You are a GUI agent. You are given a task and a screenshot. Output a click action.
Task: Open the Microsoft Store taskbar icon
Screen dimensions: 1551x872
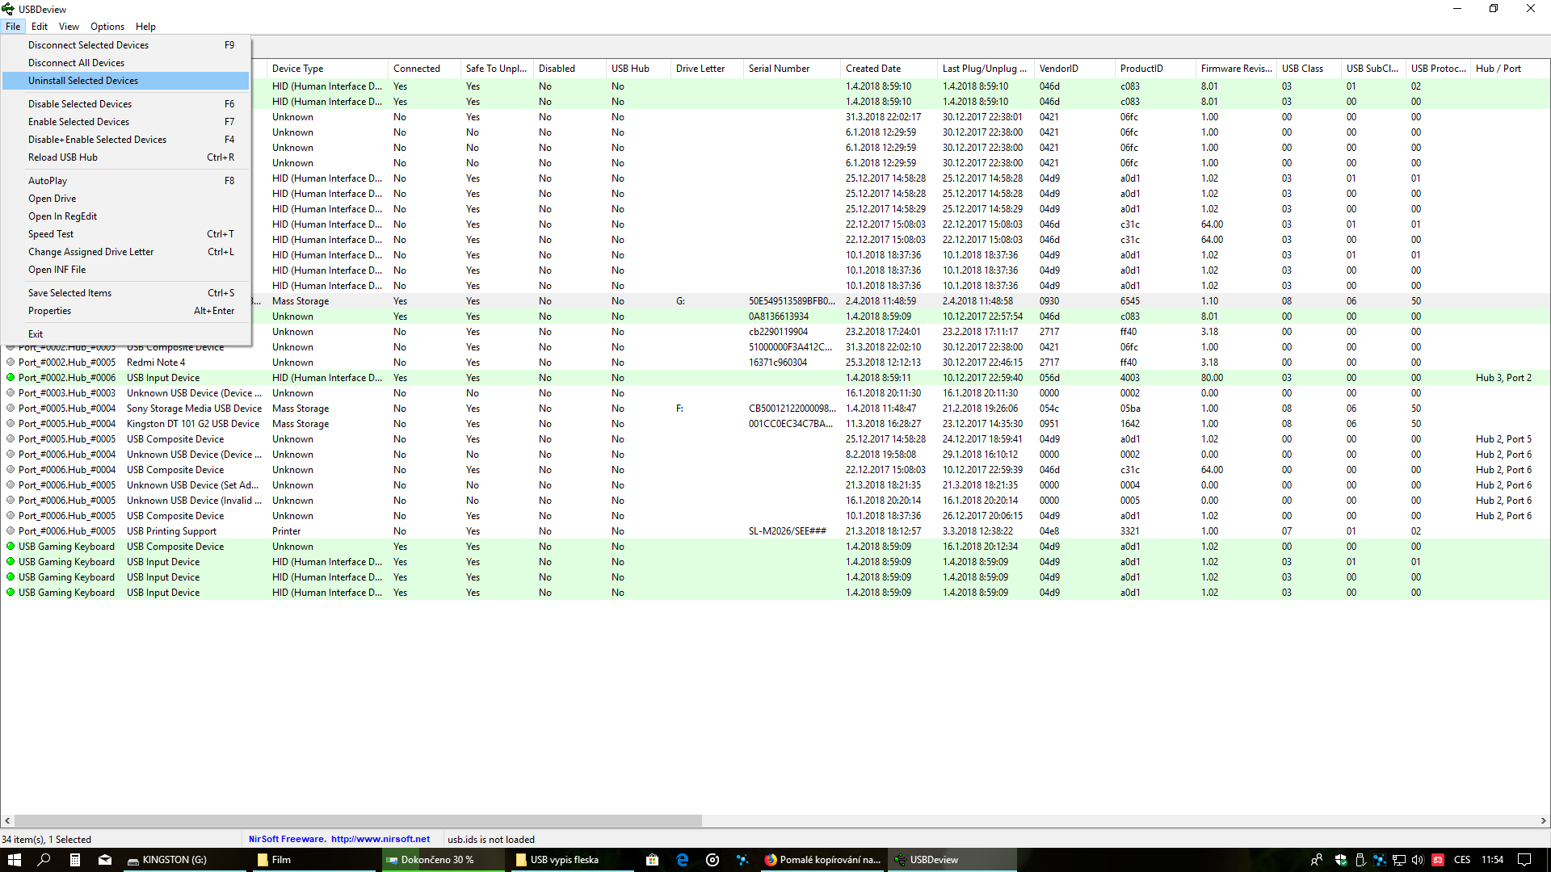(652, 860)
